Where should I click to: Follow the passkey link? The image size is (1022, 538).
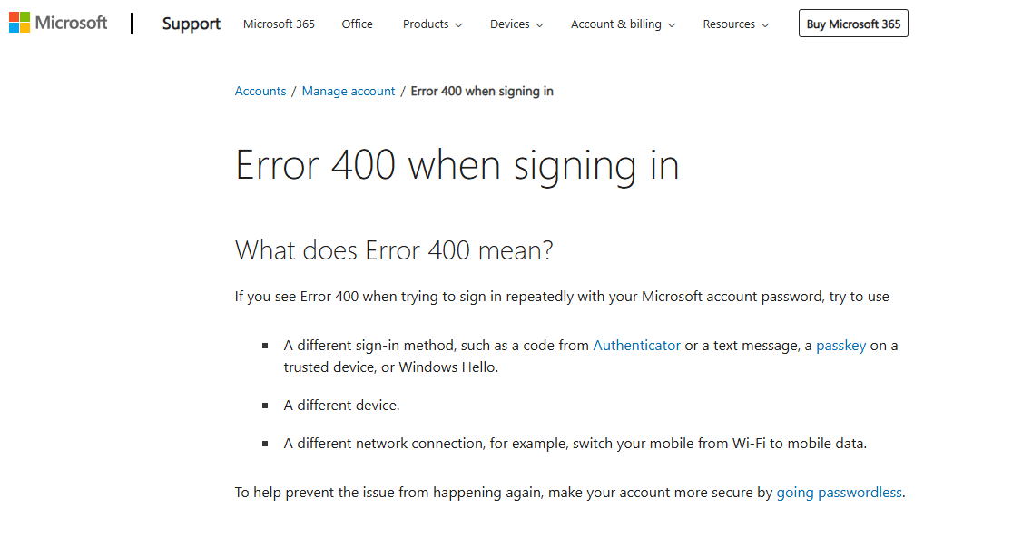[x=840, y=345]
